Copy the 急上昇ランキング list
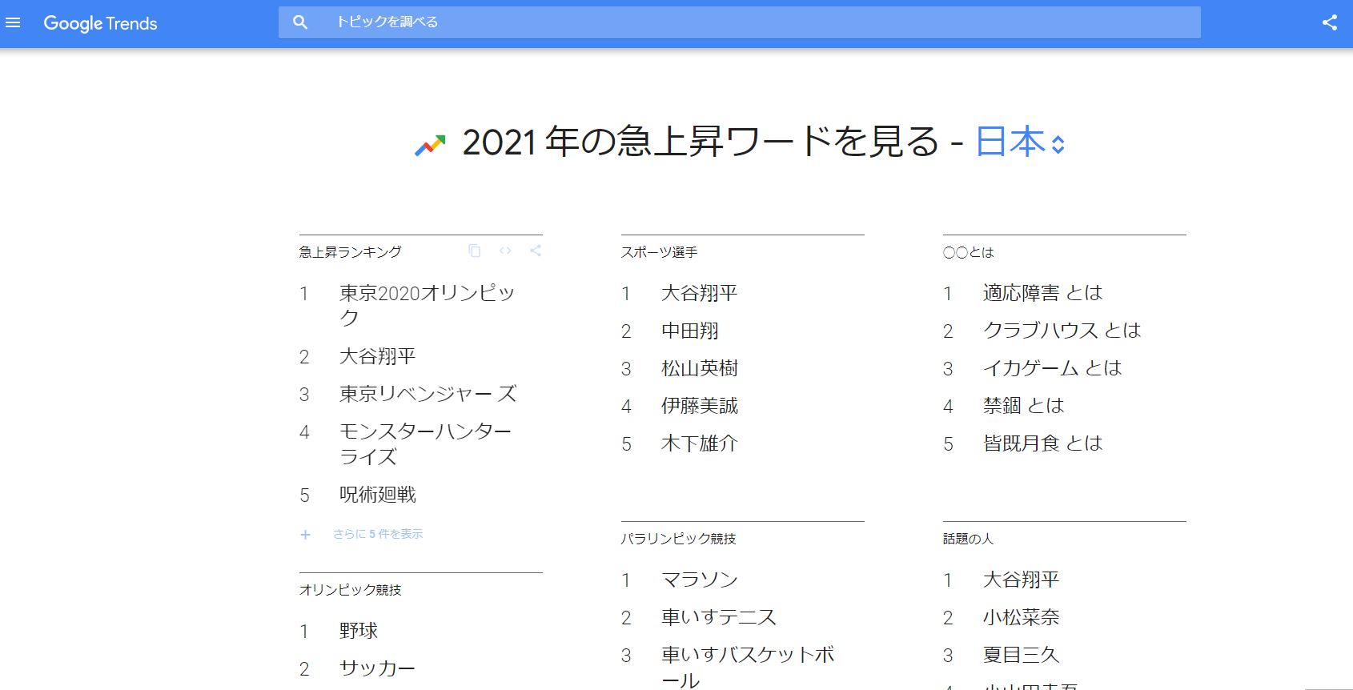 475,251
